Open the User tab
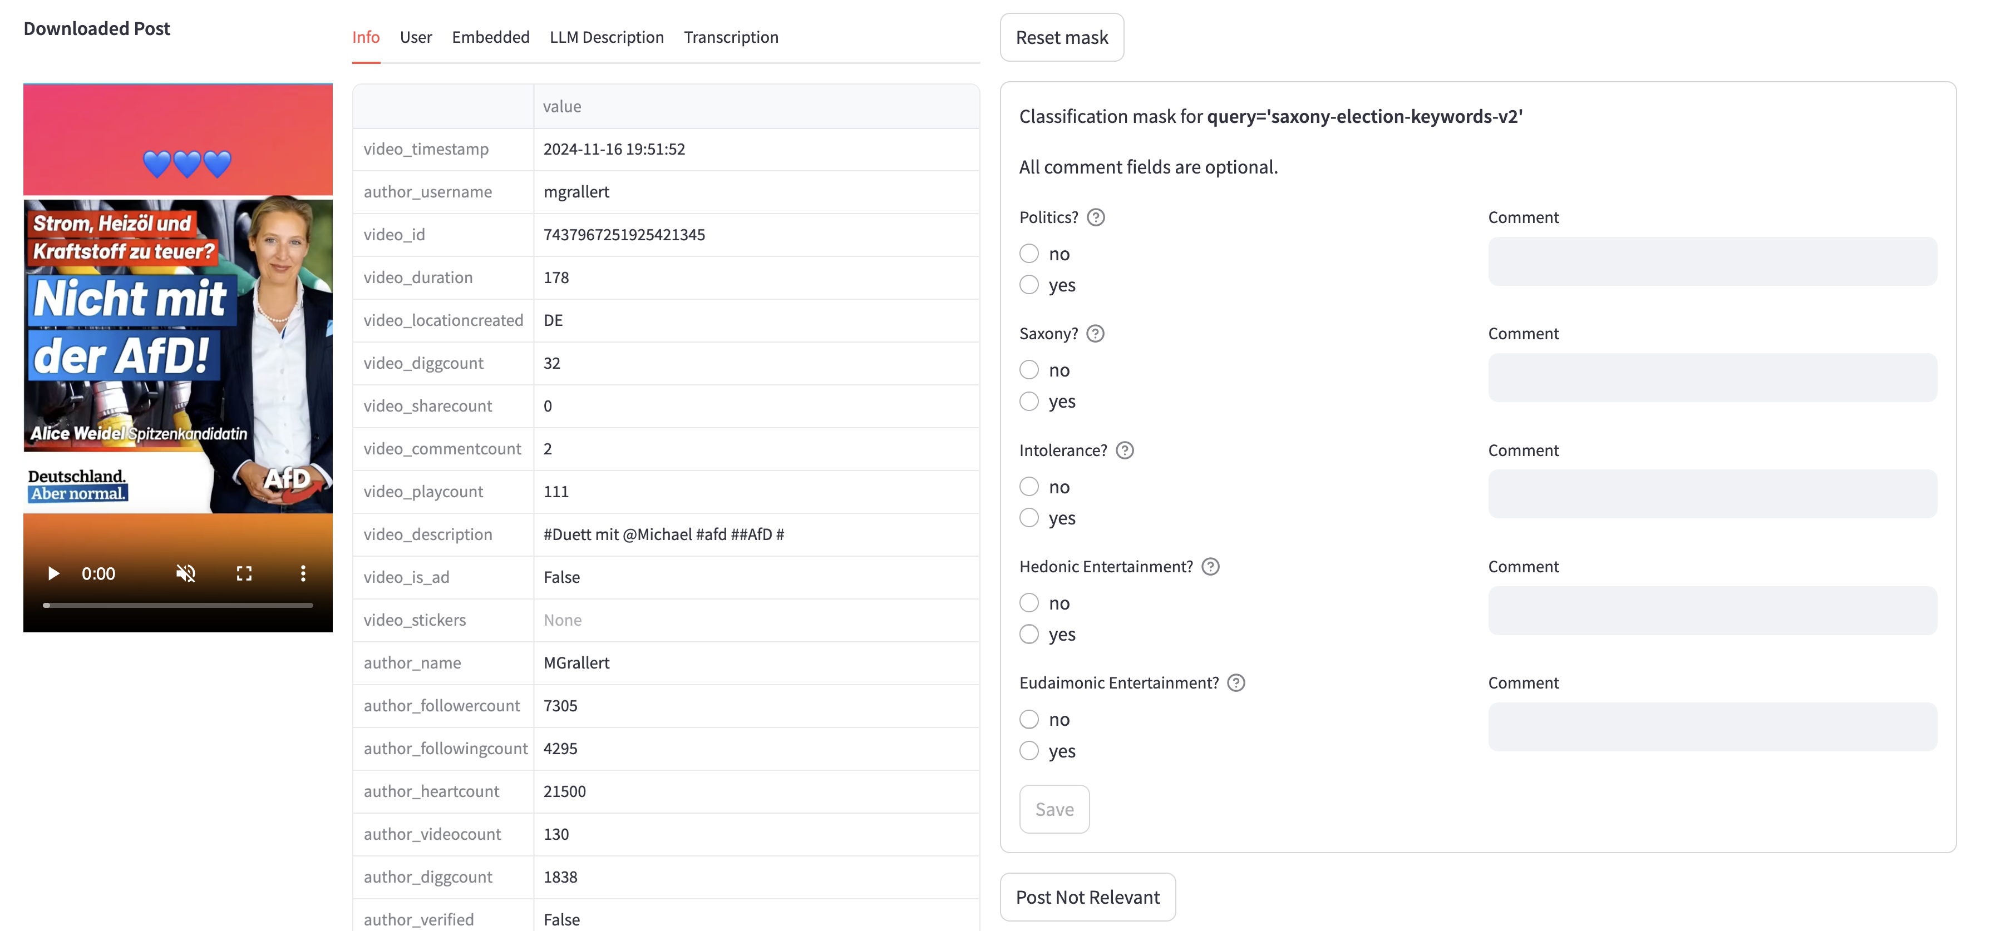 tap(415, 37)
